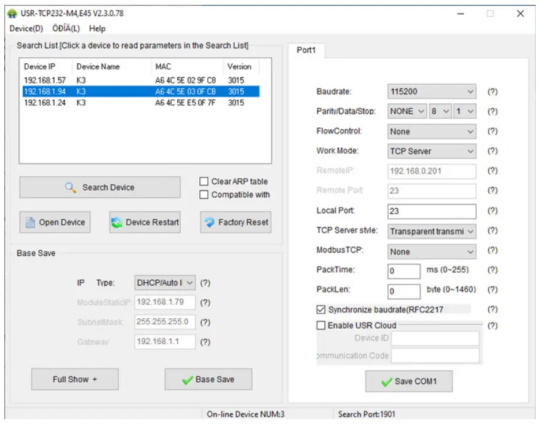This screenshot has width=540, height=424.
Task: Click the Factory Reset globe icon
Action: tap(209, 222)
